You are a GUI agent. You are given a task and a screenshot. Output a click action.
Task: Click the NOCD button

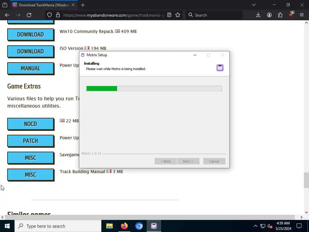click(x=30, y=124)
